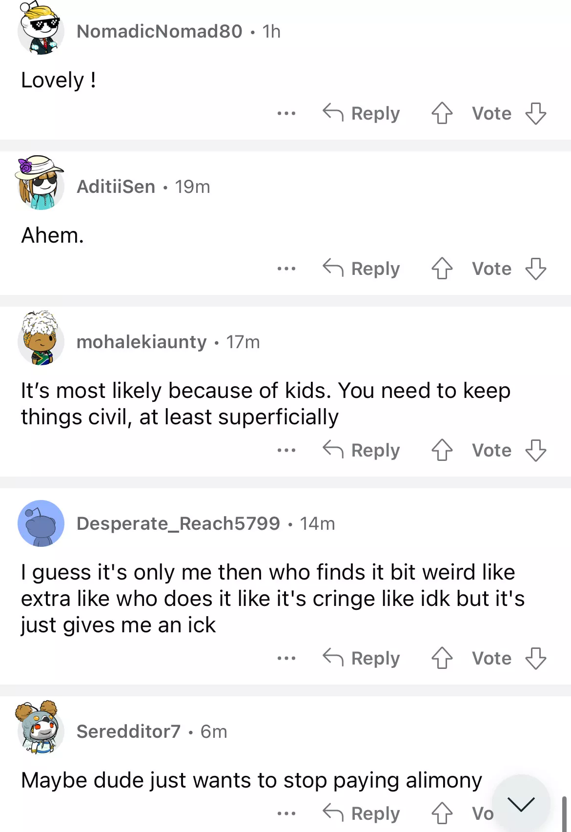Viewport: 571px width, 832px height.
Task: Upvote NomadicNomad80's "Lovely !" comment
Action: 442,113
